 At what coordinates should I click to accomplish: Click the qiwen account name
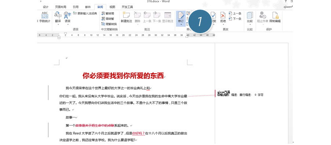point(288,7)
